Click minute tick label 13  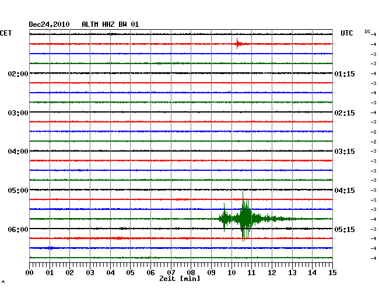pyautogui.click(x=292, y=272)
